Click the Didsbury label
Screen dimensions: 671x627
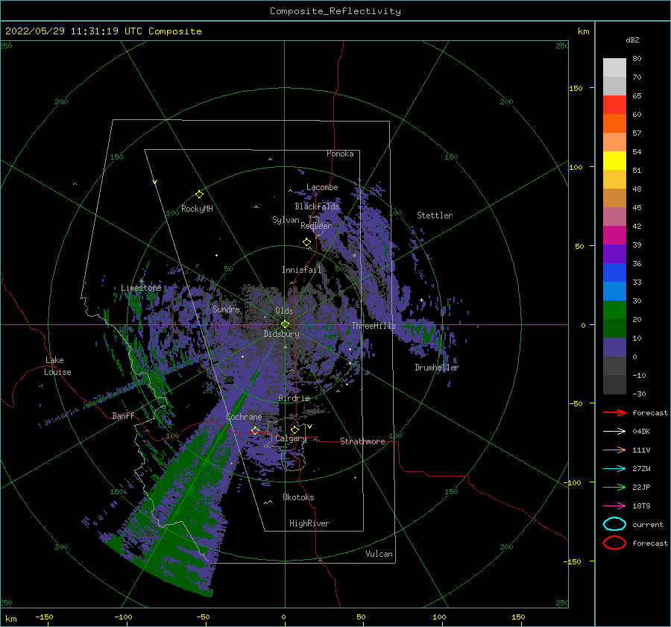pyautogui.click(x=281, y=334)
